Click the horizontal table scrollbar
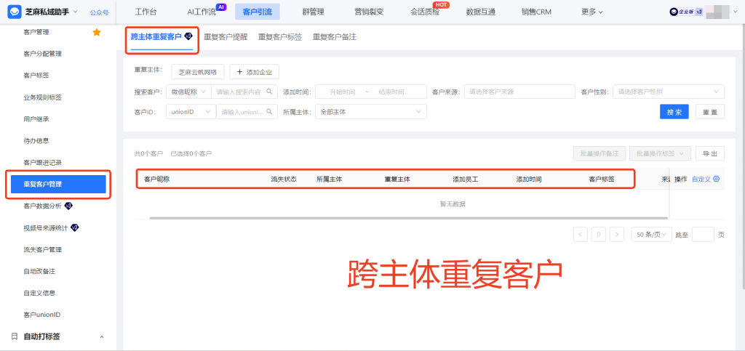This screenshot has width=745, height=351. (409, 218)
